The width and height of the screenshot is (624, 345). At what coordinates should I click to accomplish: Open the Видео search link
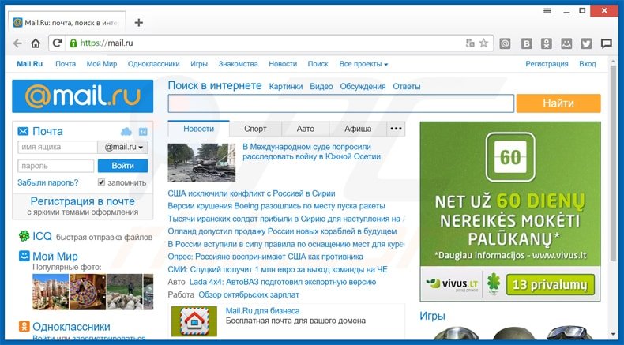321,86
